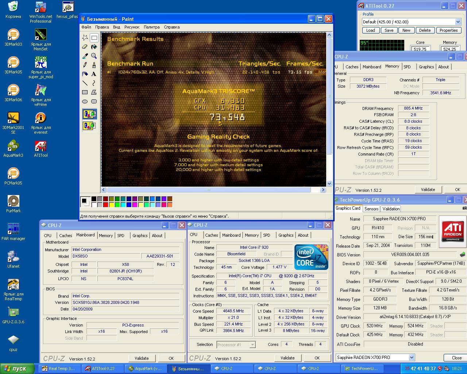The image size is (467, 374).
Task: Choose the Ellipse shape tool
Action: pyautogui.click(x=85, y=101)
